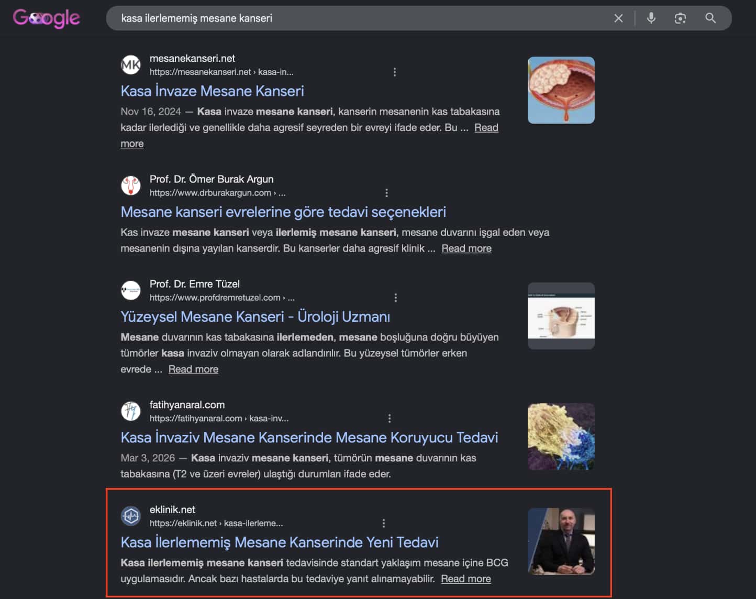Start voice search with microphone icon
The image size is (756, 599).
pos(651,18)
